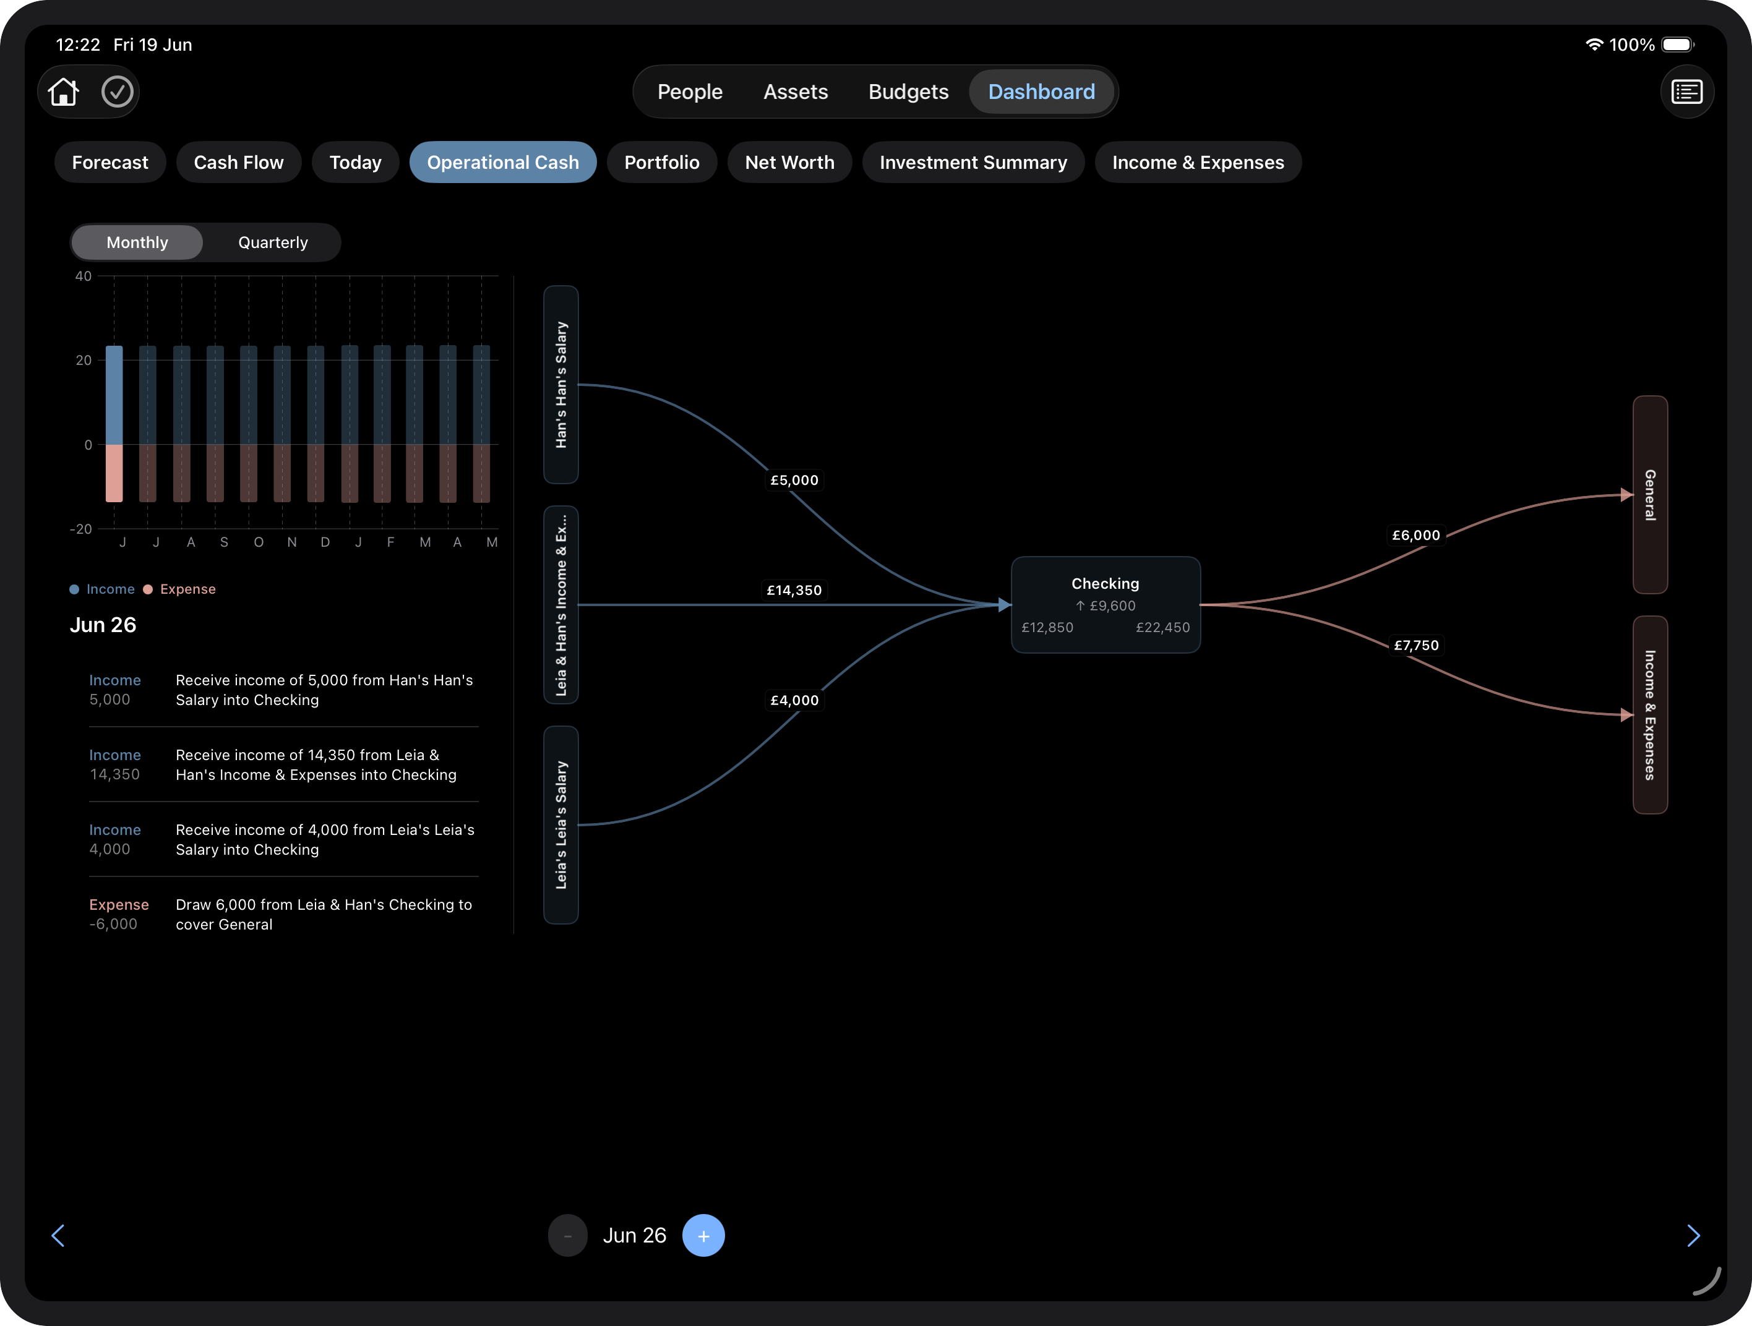The height and width of the screenshot is (1326, 1752).
Task: Select the Monthly view toggle
Action: (x=137, y=242)
